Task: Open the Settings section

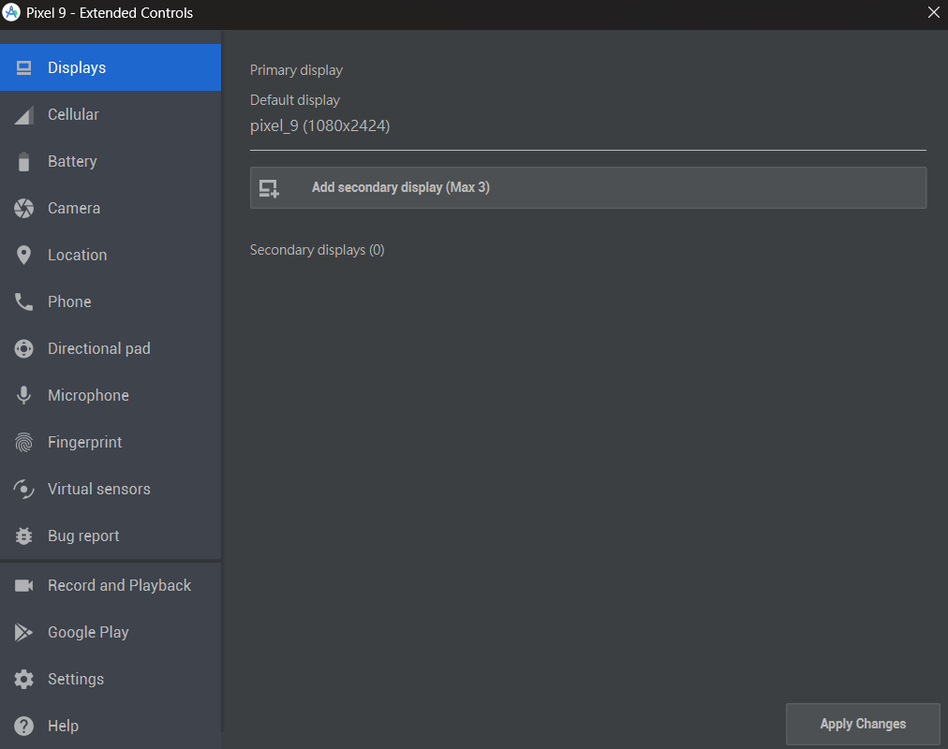Action: point(111,679)
